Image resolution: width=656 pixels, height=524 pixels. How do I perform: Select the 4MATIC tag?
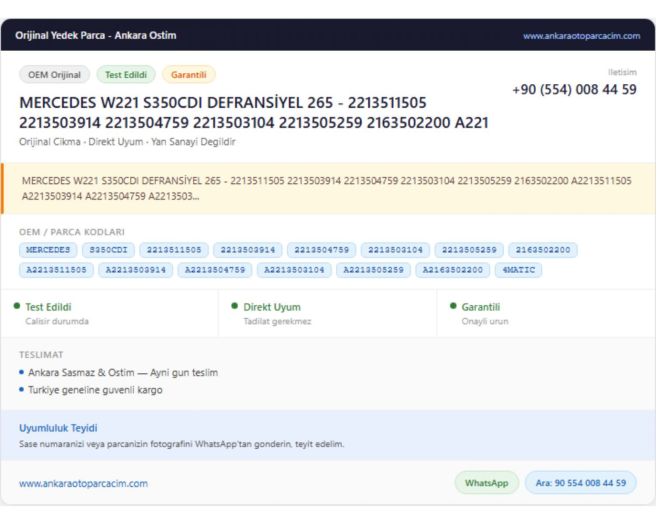point(519,270)
